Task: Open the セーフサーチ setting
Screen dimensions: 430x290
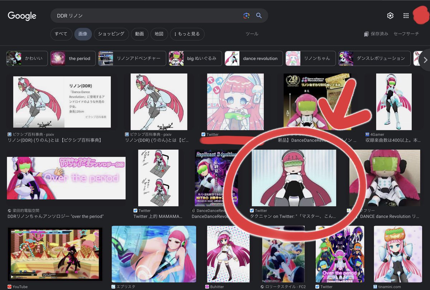Action: coord(406,34)
